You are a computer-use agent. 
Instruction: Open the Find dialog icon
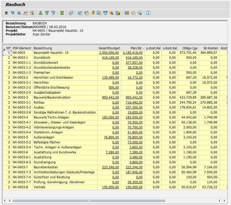coord(25,13)
